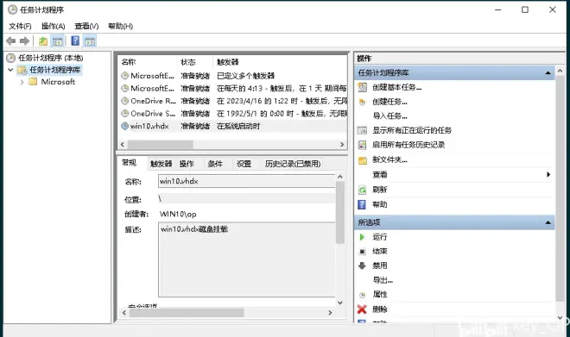
Task: Collapse the 所选项 actions section
Action: pyautogui.click(x=548, y=222)
